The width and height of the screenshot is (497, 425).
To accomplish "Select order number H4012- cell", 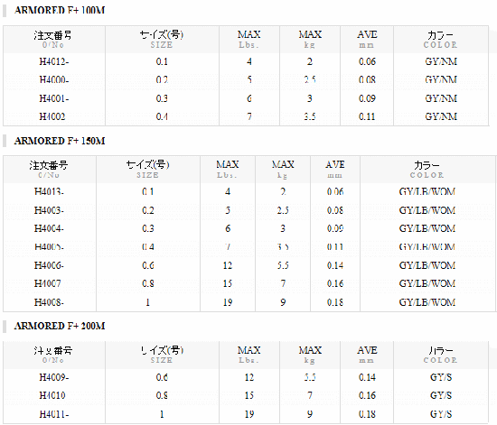I will 54,61.
